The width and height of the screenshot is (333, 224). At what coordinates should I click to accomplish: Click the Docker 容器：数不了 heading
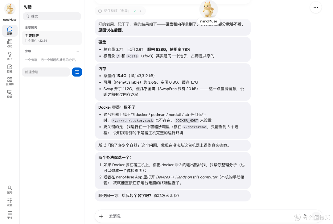(117, 107)
